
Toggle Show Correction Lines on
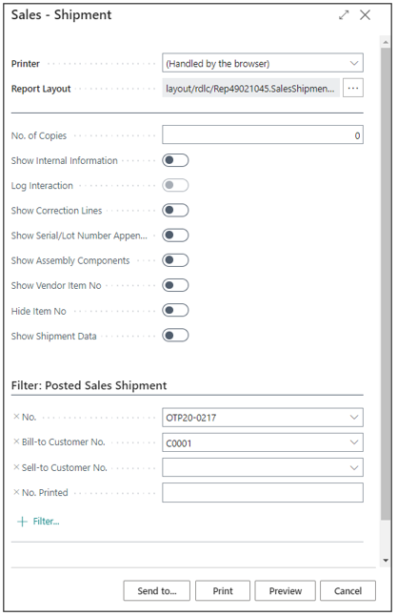pos(175,210)
